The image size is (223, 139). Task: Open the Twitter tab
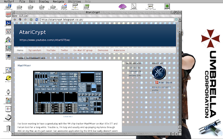tap(64, 50)
